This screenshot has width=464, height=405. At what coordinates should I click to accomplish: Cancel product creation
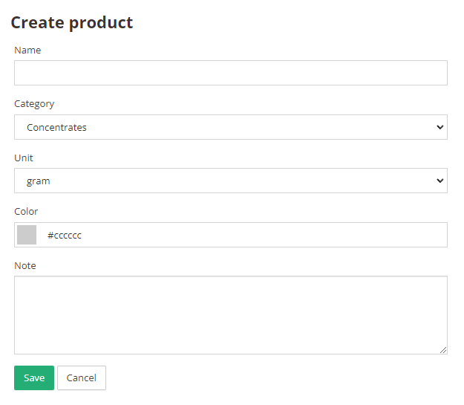[82, 378]
